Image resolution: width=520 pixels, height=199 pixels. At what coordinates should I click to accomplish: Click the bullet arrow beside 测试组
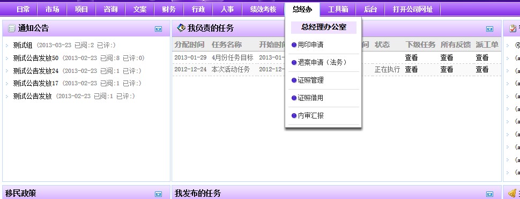click(7, 46)
